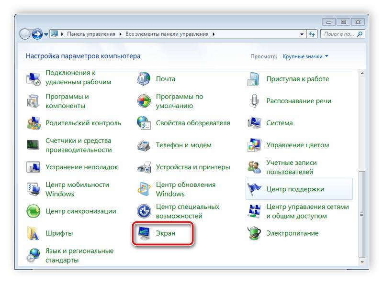
Task: Click the Почта mail icon
Action: click(x=144, y=79)
